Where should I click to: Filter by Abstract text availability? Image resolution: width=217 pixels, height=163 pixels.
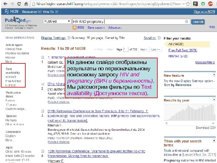tap(11, 77)
